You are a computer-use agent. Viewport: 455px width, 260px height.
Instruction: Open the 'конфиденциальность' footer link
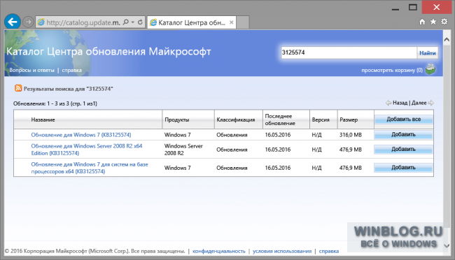click(219, 251)
